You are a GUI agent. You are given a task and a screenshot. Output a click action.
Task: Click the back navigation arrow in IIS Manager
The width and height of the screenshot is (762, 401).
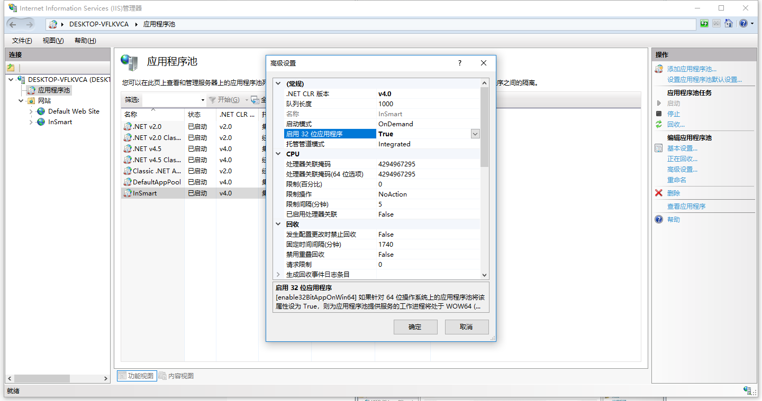click(13, 24)
